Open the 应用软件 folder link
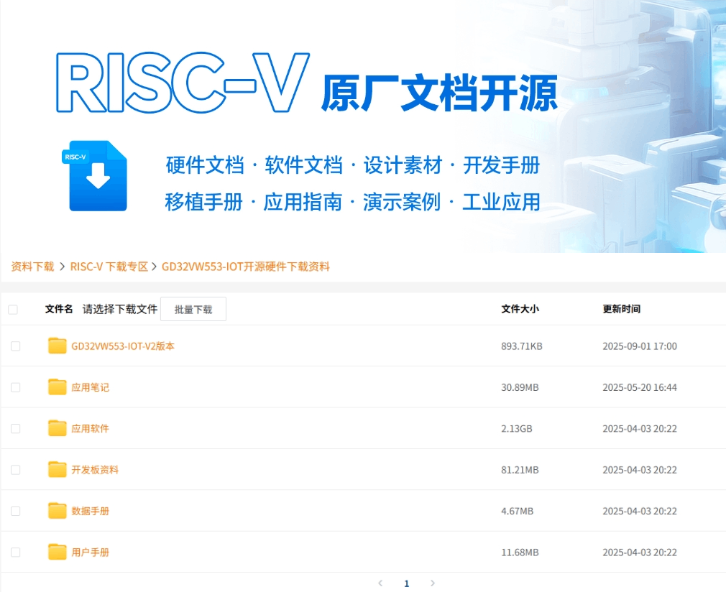This screenshot has width=726, height=592. click(x=91, y=429)
